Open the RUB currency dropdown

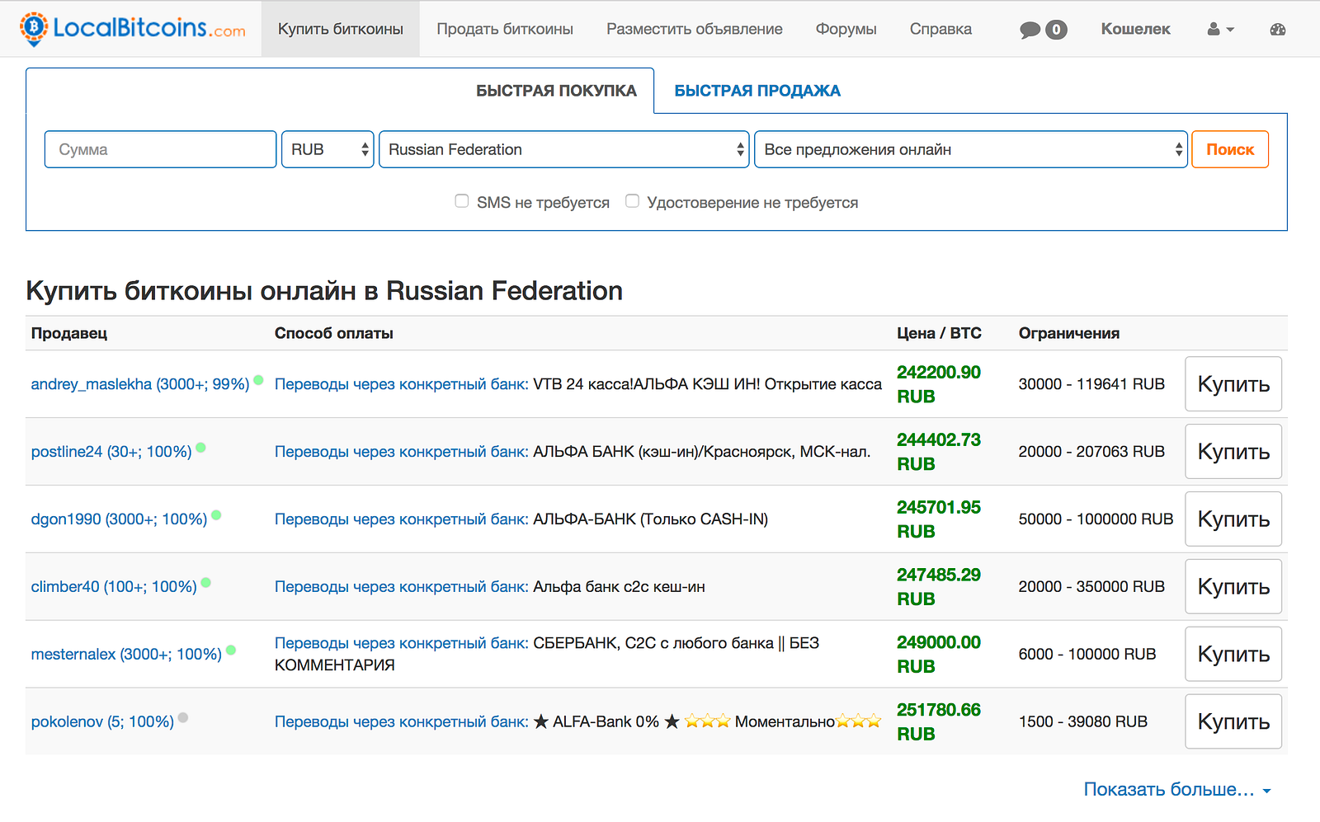pyautogui.click(x=328, y=149)
